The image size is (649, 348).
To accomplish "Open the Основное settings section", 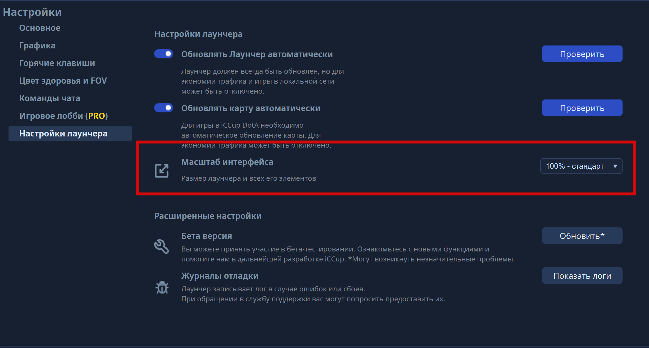I will point(40,28).
